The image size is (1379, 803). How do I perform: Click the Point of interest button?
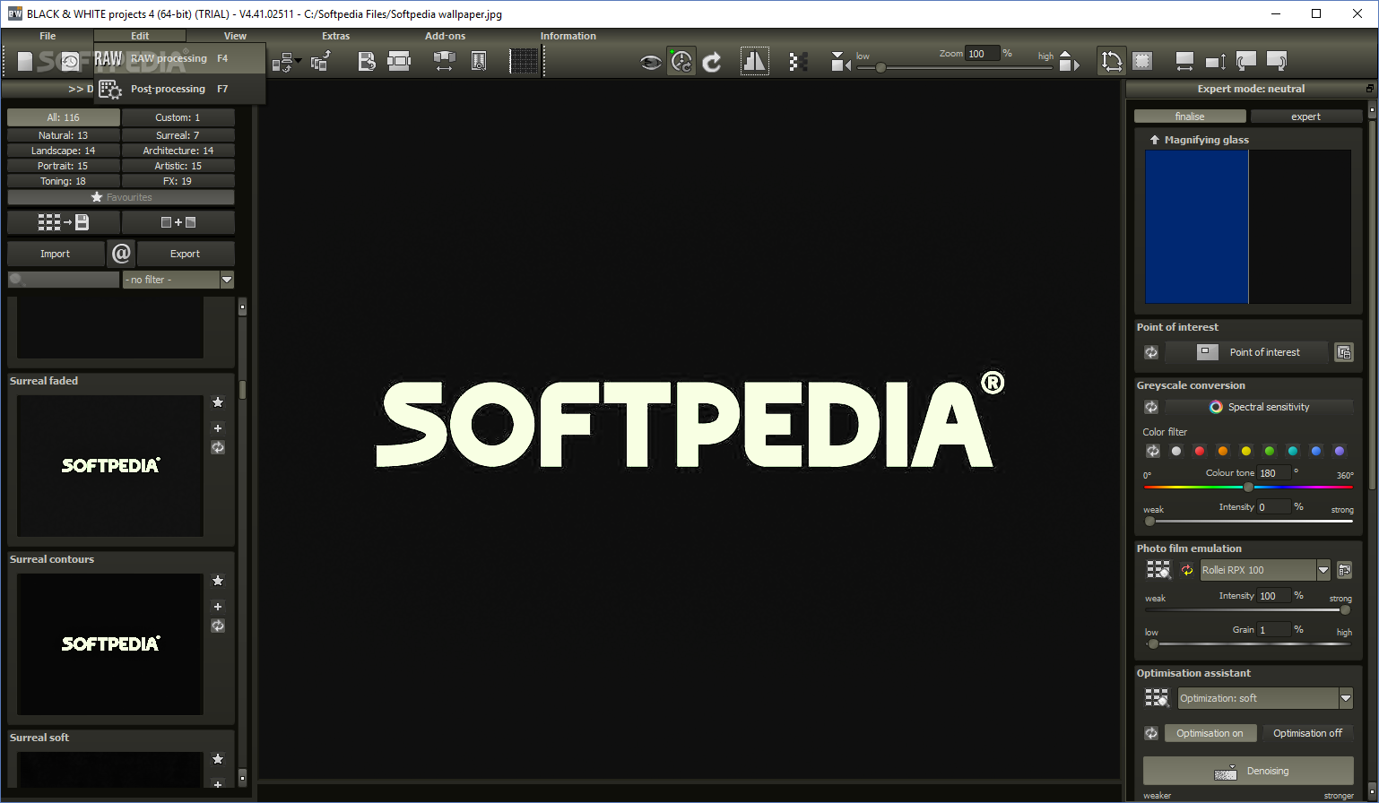click(x=1246, y=352)
